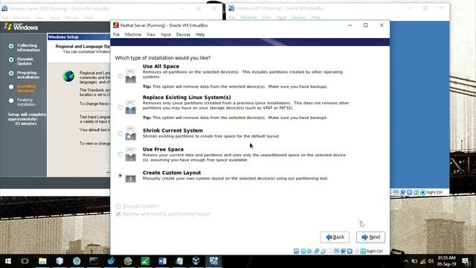This screenshot has width=476, height=268.
Task: Click the Next button in installer
Action: coord(370,237)
